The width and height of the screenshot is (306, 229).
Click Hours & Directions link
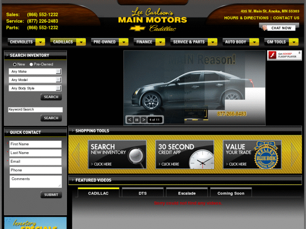pos(246,18)
